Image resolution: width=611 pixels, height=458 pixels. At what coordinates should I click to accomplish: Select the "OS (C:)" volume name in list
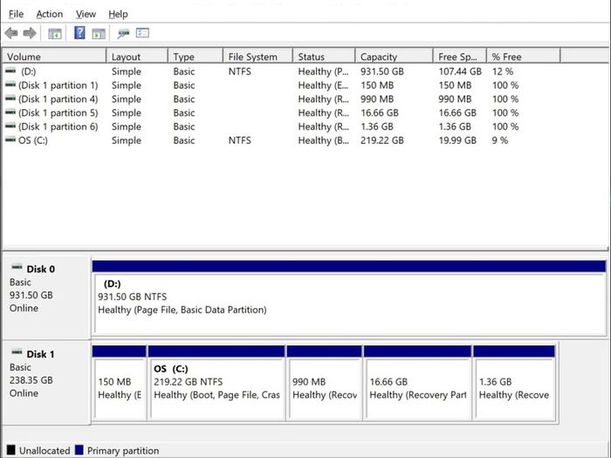coord(33,140)
